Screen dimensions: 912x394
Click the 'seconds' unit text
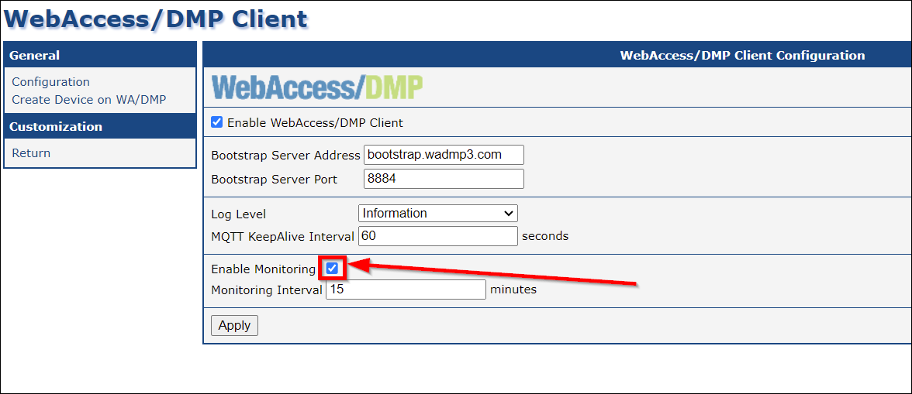(x=545, y=236)
